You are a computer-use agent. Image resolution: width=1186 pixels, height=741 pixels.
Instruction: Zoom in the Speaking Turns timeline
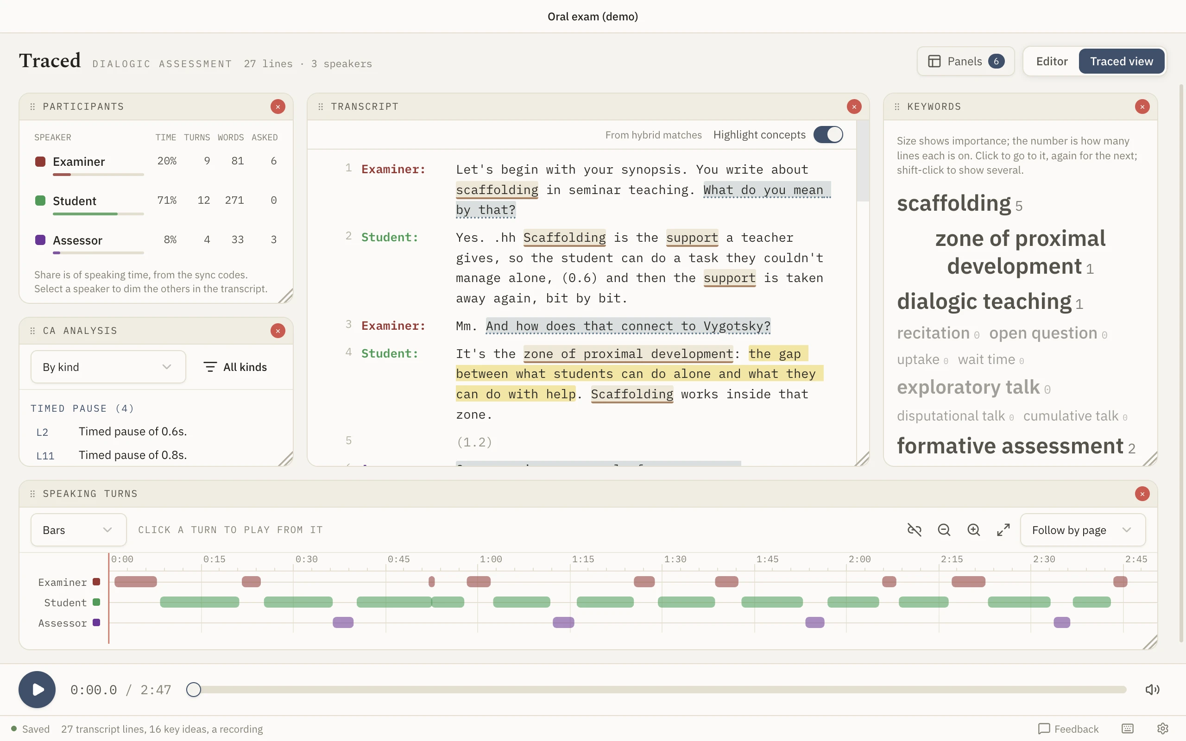tap(974, 530)
